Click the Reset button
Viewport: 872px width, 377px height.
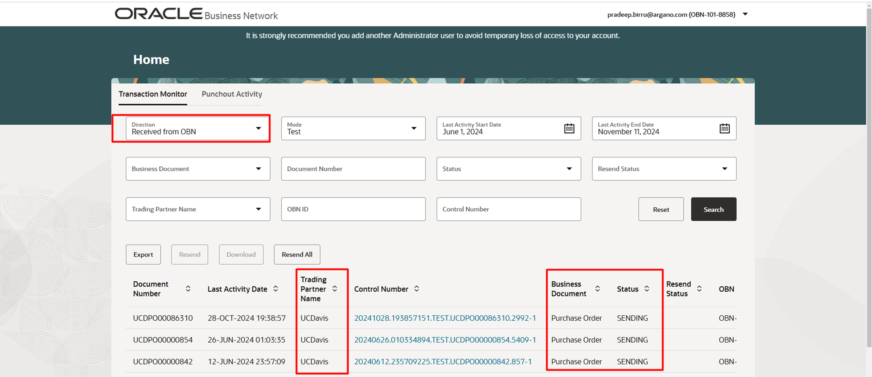661,209
